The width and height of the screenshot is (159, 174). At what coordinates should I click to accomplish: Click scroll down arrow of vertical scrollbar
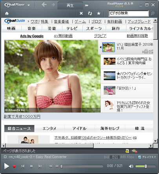155,141
